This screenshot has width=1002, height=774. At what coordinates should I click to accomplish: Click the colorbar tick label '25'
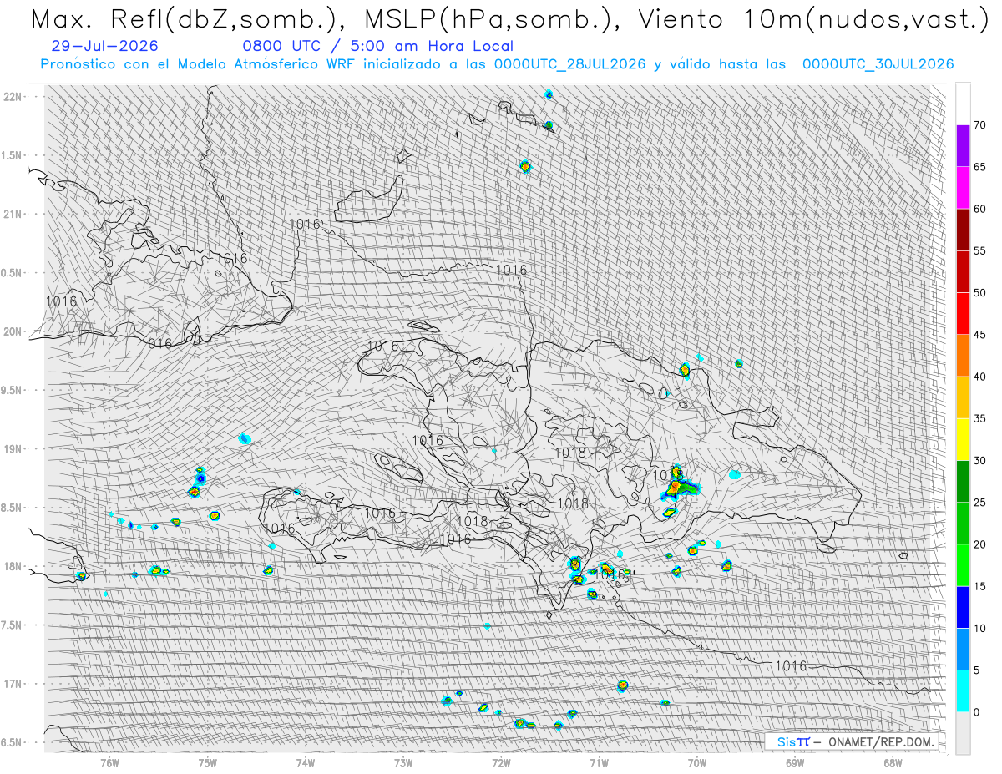980,502
